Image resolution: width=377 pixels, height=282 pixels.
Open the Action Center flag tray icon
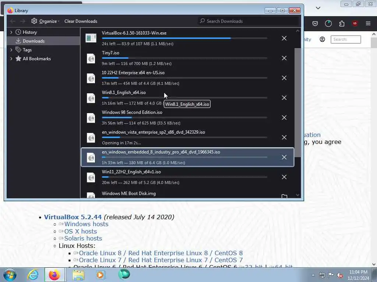(331, 275)
